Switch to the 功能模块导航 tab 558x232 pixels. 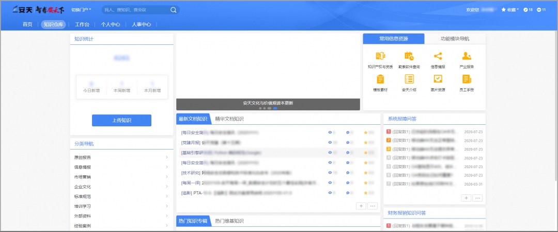(x=455, y=39)
